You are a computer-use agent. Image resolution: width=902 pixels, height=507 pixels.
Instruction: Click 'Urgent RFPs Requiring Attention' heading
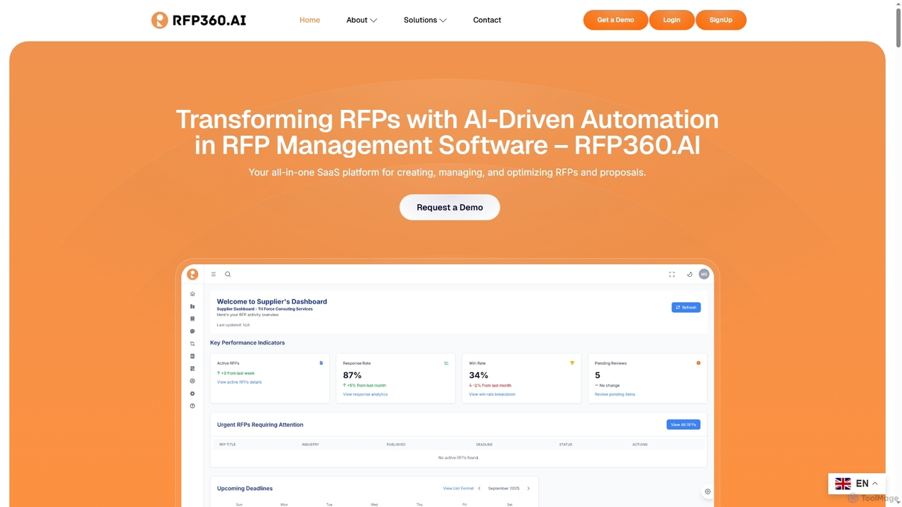[x=260, y=425]
